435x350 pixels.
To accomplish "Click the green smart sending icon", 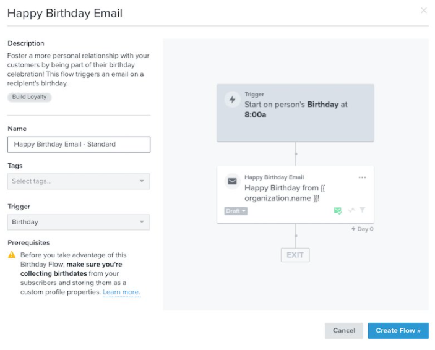I will (x=338, y=210).
